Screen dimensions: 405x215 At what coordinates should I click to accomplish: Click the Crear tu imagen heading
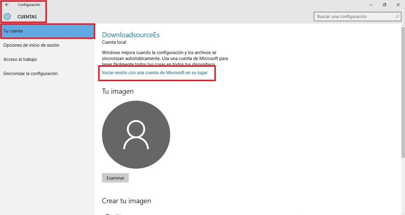[127, 201]
